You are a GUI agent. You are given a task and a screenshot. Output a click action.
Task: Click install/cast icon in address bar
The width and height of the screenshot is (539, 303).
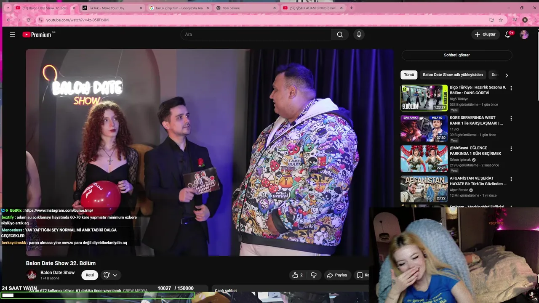click(x=491, y=20)
